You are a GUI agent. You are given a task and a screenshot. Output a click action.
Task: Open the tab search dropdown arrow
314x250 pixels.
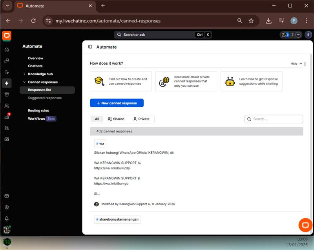(7, 5)
